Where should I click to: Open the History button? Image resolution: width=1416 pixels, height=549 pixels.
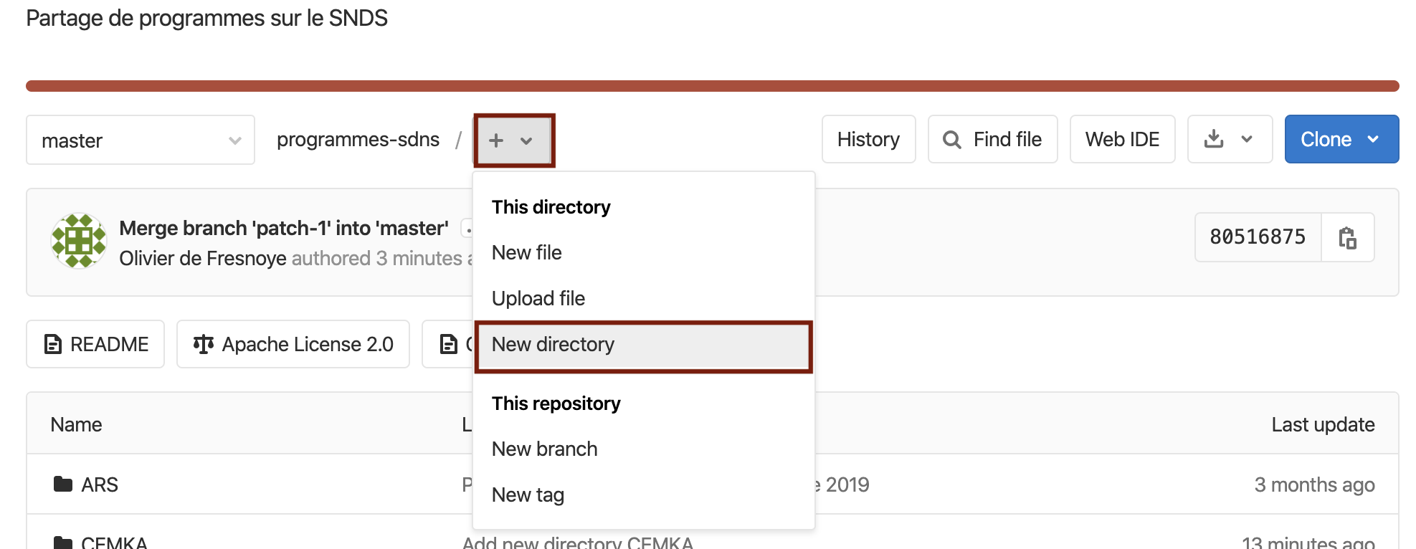coord(868,139)
